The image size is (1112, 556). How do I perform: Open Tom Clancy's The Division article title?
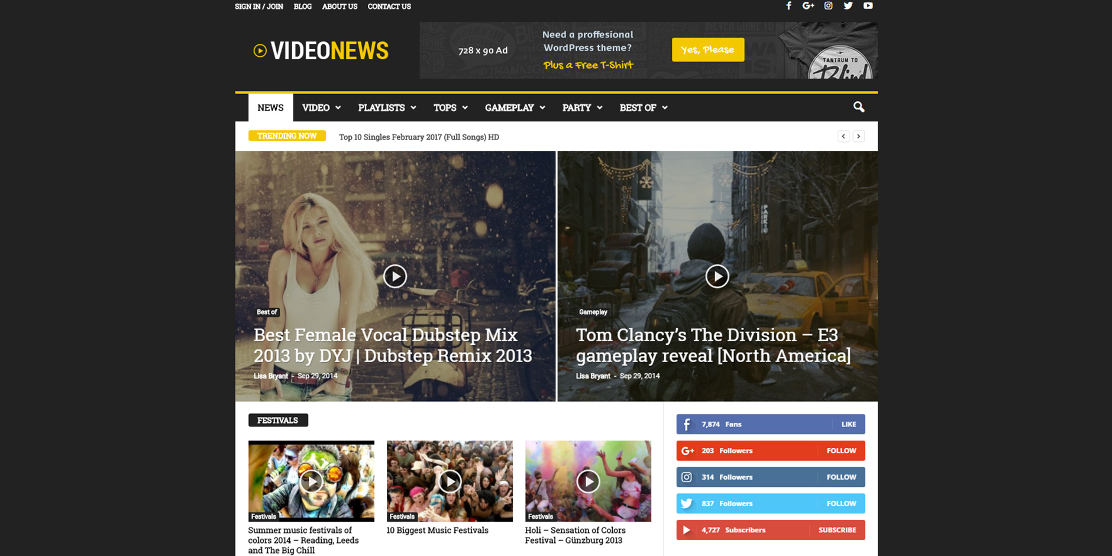pos(713,345)
